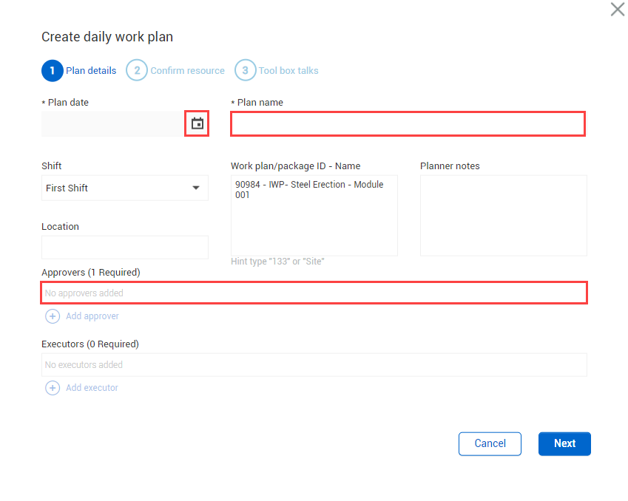Click the Add approver link
The image size is (628, 501).
tap(92, 316)
